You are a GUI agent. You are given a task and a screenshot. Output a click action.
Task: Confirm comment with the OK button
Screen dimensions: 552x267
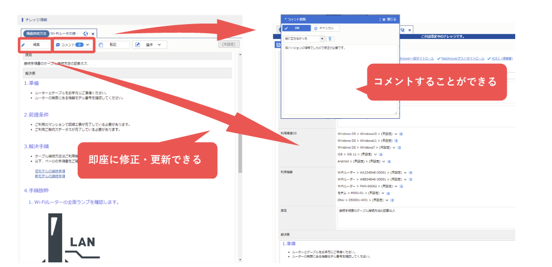[297, 28]
